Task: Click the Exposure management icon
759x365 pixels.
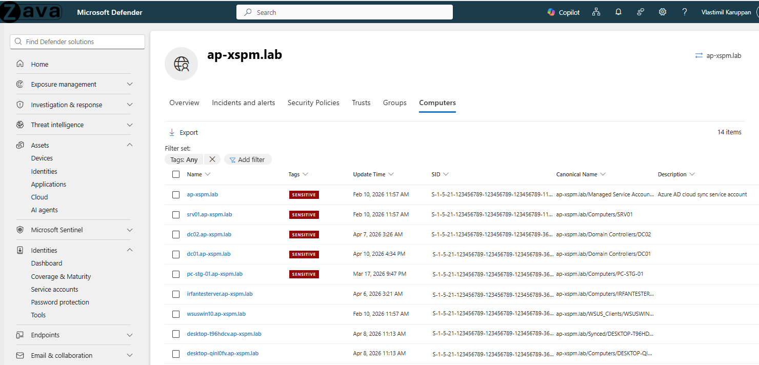Action: pos(20,84)
